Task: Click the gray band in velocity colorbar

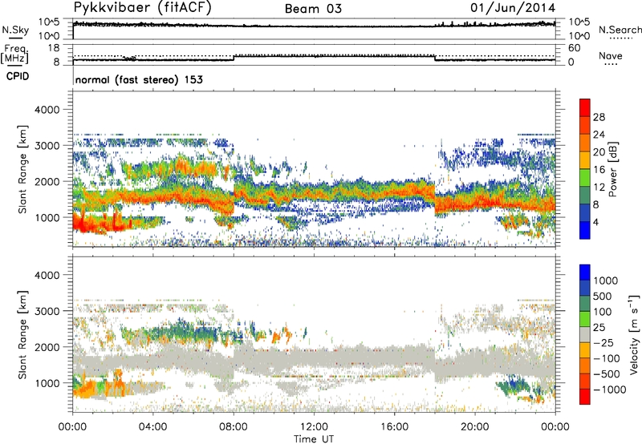Action: click(585, 334)
